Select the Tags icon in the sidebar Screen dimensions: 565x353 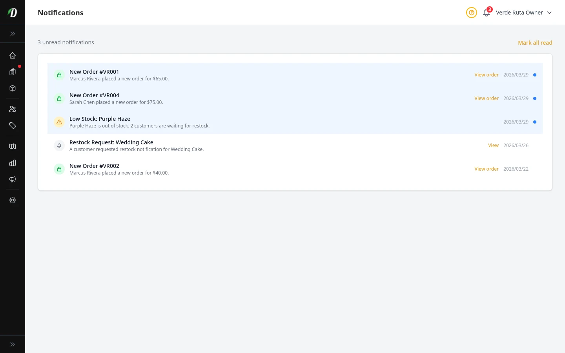click(x=13, y=126)
